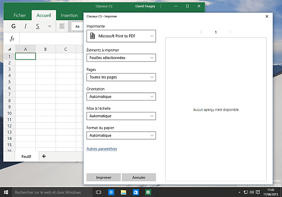Select row 5 header
This screenshot has height=197, width=282.
9,82
